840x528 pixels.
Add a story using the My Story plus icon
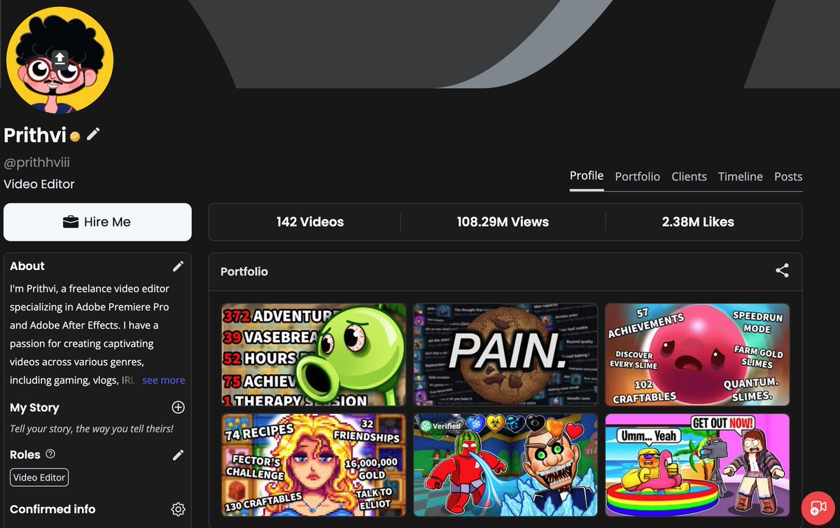click(x=178, y=407)
